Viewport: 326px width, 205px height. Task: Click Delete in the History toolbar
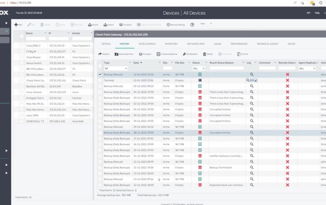coord(208,54)
